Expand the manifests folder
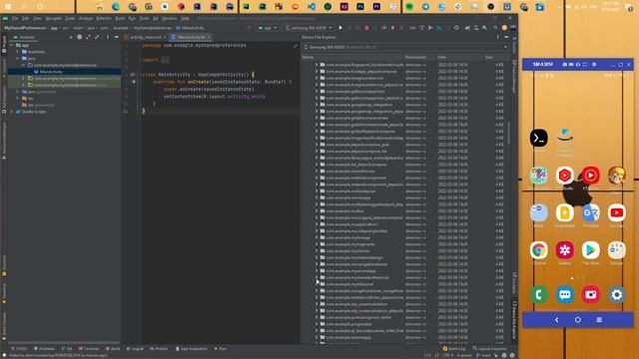This screenshot has height=359, width=639. 18,52
